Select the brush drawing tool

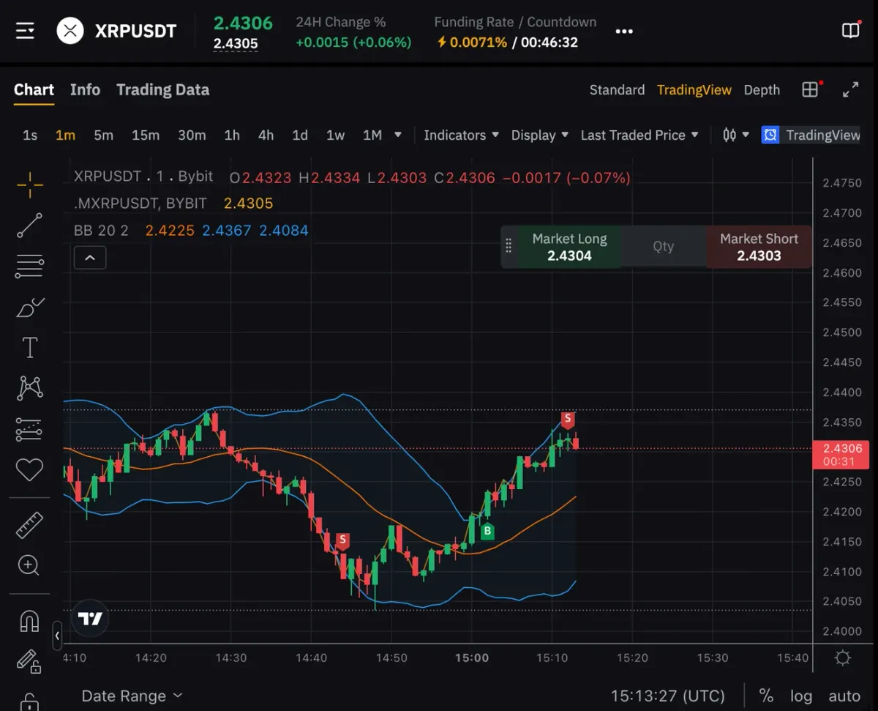29,308
